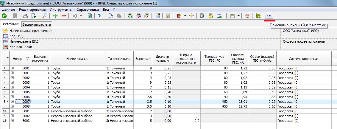The width and height of the screenshot is (337, 129).
Task: Open search with the magnifying glass icon
Action: (45, 16)
